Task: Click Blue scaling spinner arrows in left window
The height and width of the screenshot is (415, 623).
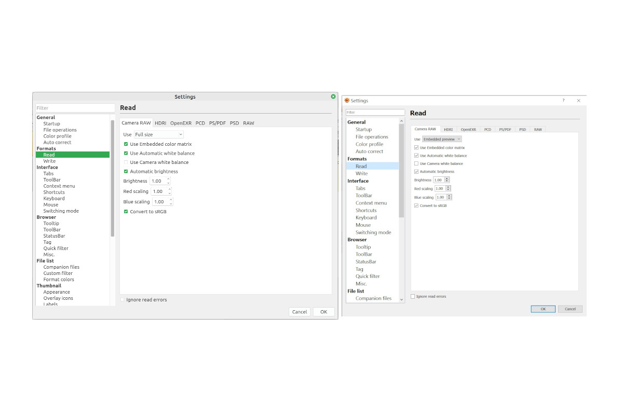Action: [171, 202]
